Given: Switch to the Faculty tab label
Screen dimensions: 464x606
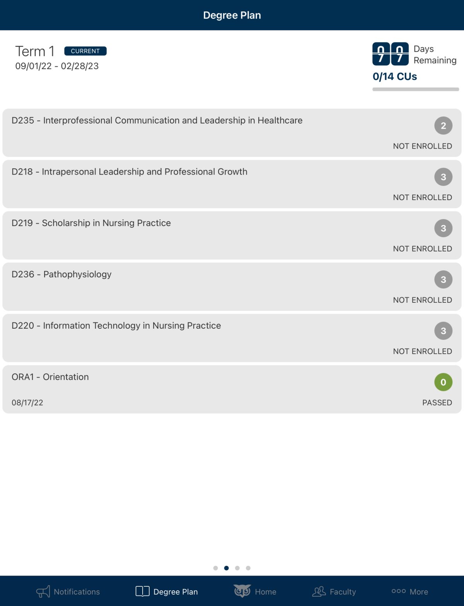Looking at the screenshot, I should point(343,592).
